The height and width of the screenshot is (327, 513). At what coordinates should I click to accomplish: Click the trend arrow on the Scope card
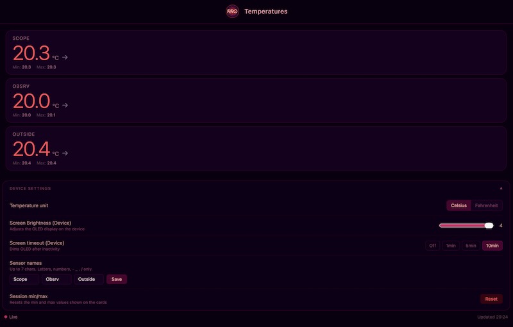point(65,57)
